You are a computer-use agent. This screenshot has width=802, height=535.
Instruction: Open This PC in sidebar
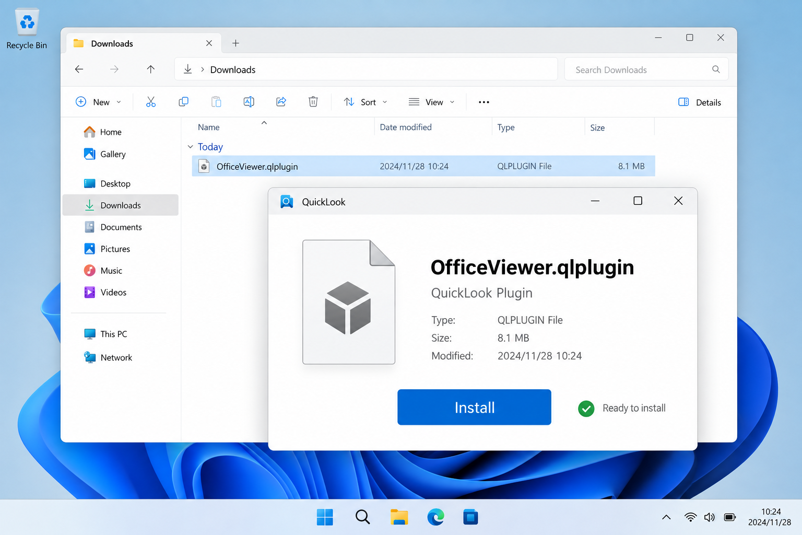[106, 334]
